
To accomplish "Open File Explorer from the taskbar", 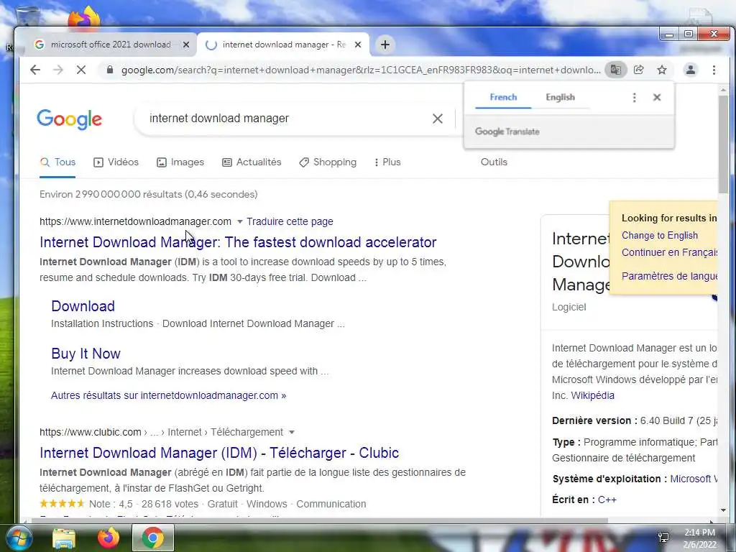I will (64, 538).
